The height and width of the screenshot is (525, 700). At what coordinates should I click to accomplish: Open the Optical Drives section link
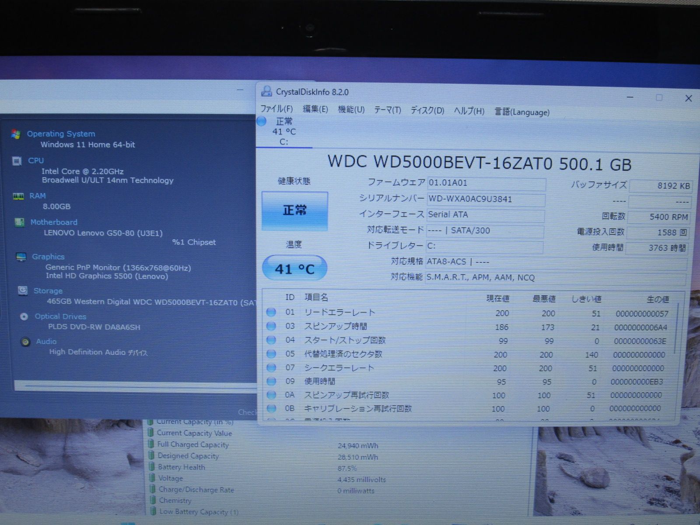[61, 316]
